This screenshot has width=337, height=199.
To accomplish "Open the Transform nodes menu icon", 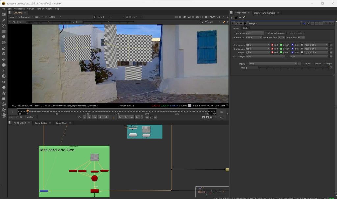I will coord(4,59).
